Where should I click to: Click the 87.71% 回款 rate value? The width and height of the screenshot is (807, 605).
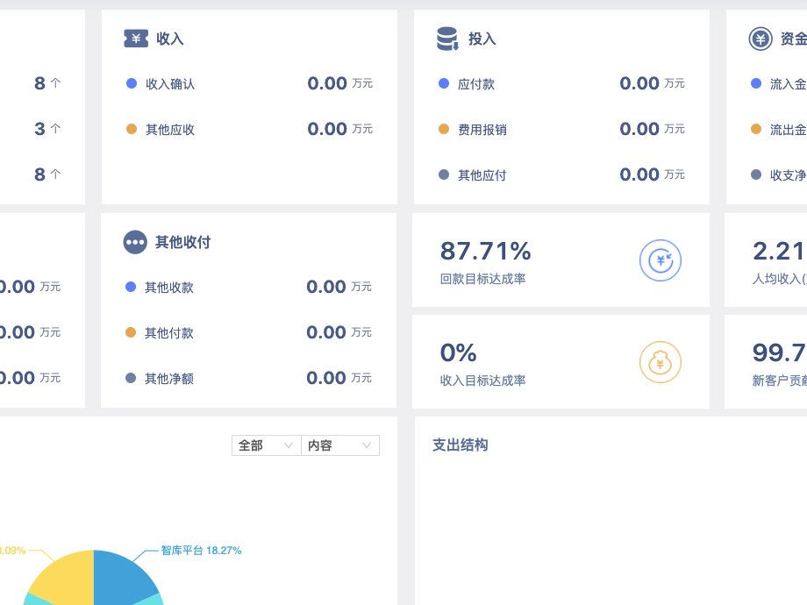[485, 252]
